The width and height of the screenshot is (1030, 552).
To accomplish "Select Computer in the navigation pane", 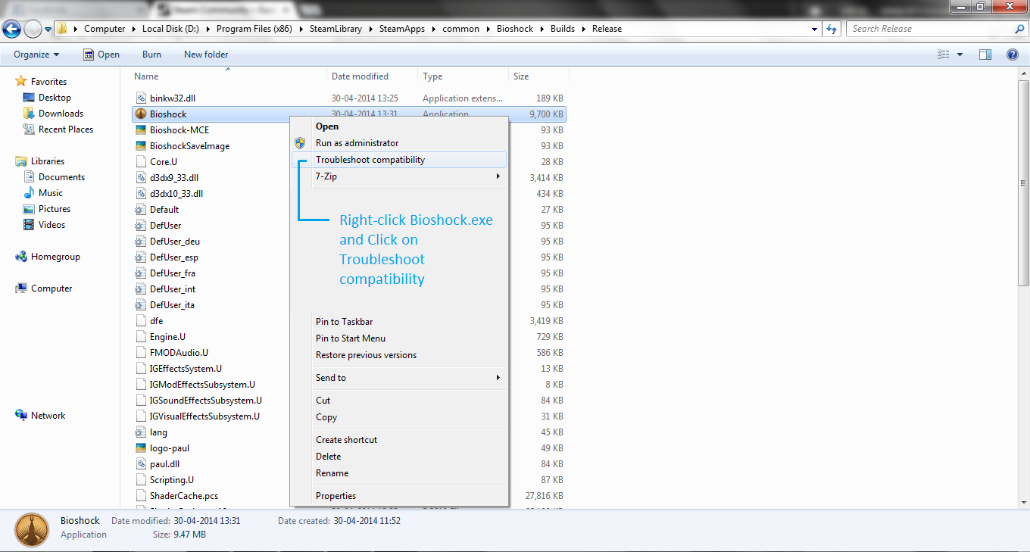I will click(x=51, y=288).
